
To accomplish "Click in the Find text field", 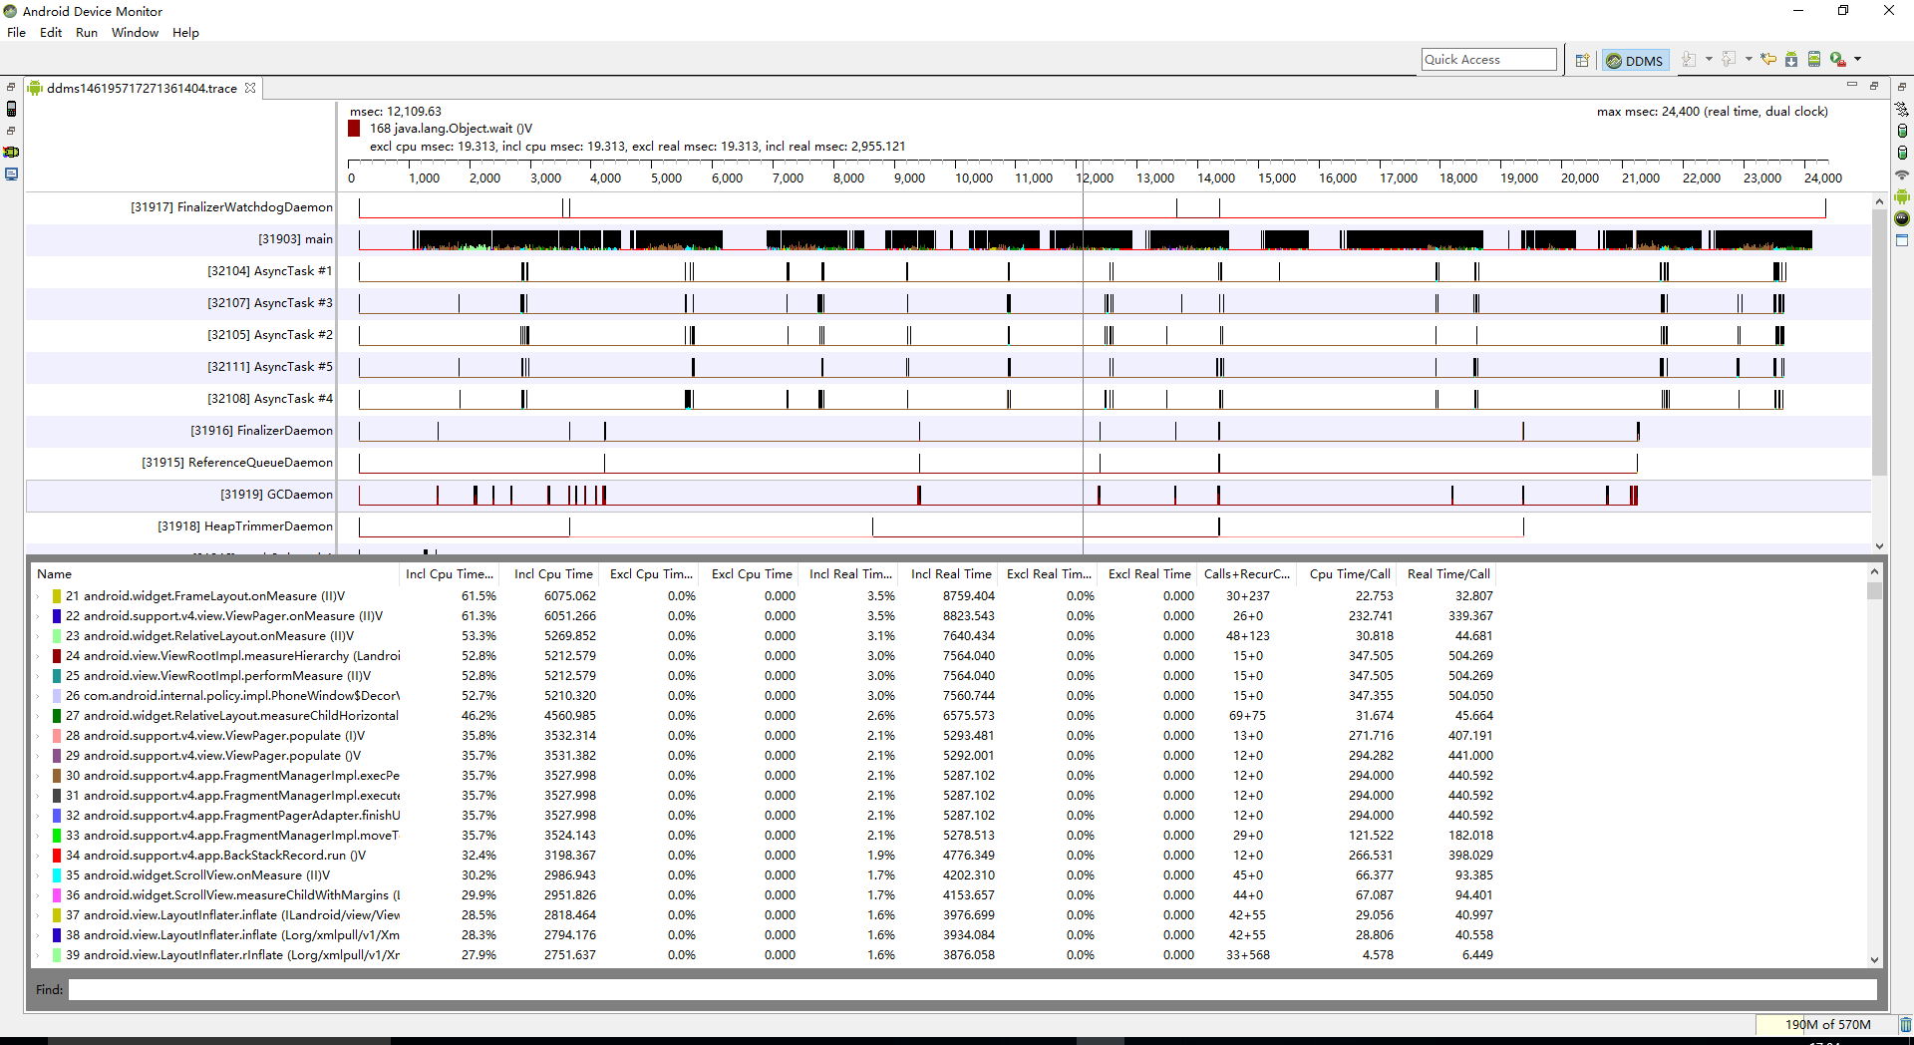I will (x=972, y=990).
